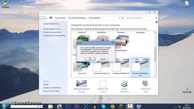Open Change desktop icons link
Image resolution: width=194 pixels, height=109 pixels.
pyautogui.click(x=52, y=29)
